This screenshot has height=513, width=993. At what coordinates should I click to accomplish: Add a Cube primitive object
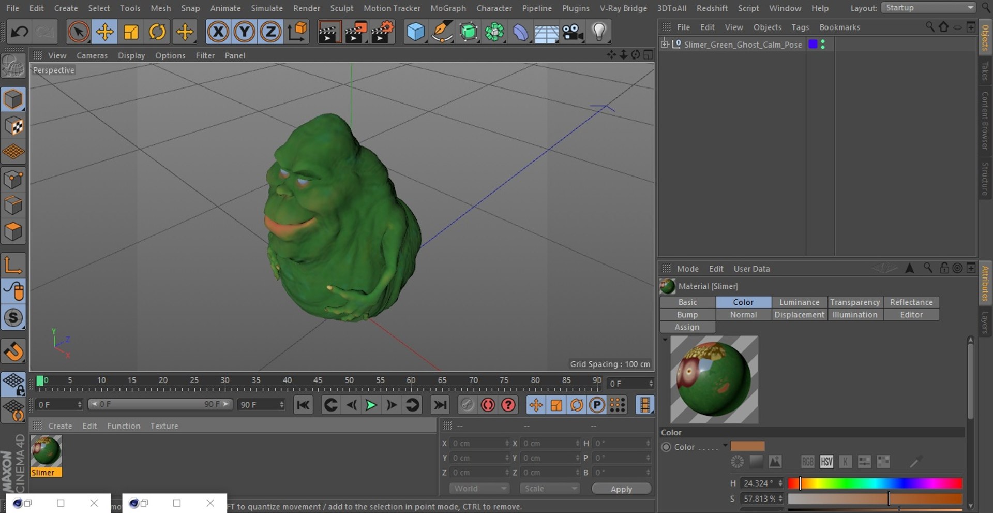point(416,32)
